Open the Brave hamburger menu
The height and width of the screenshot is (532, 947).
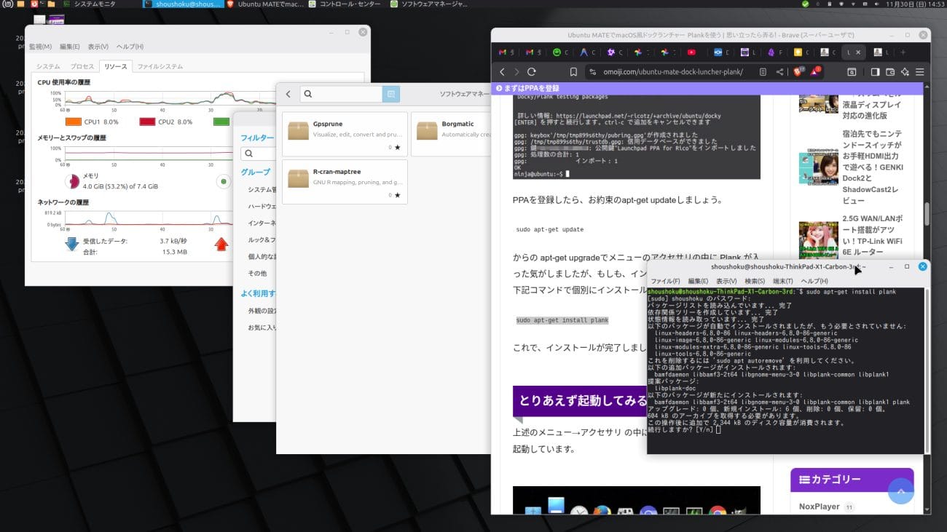(919, 72)
